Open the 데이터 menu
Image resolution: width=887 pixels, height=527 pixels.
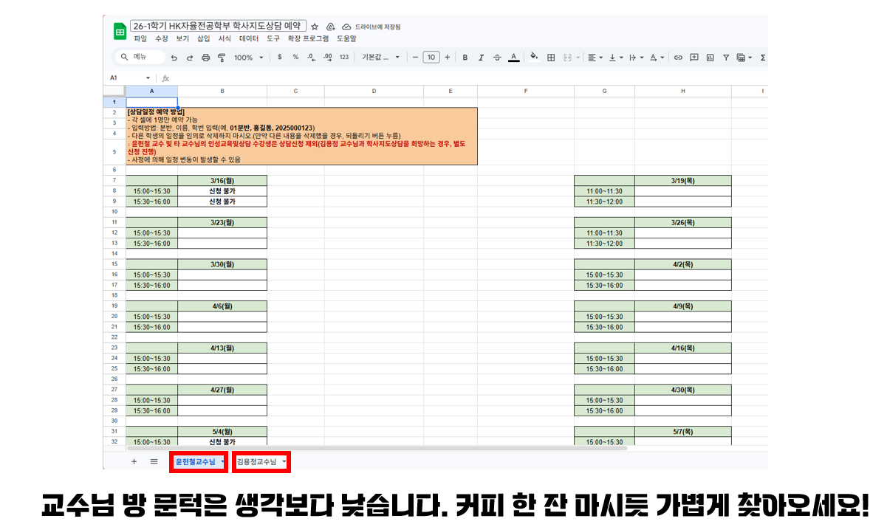(249, 38)
